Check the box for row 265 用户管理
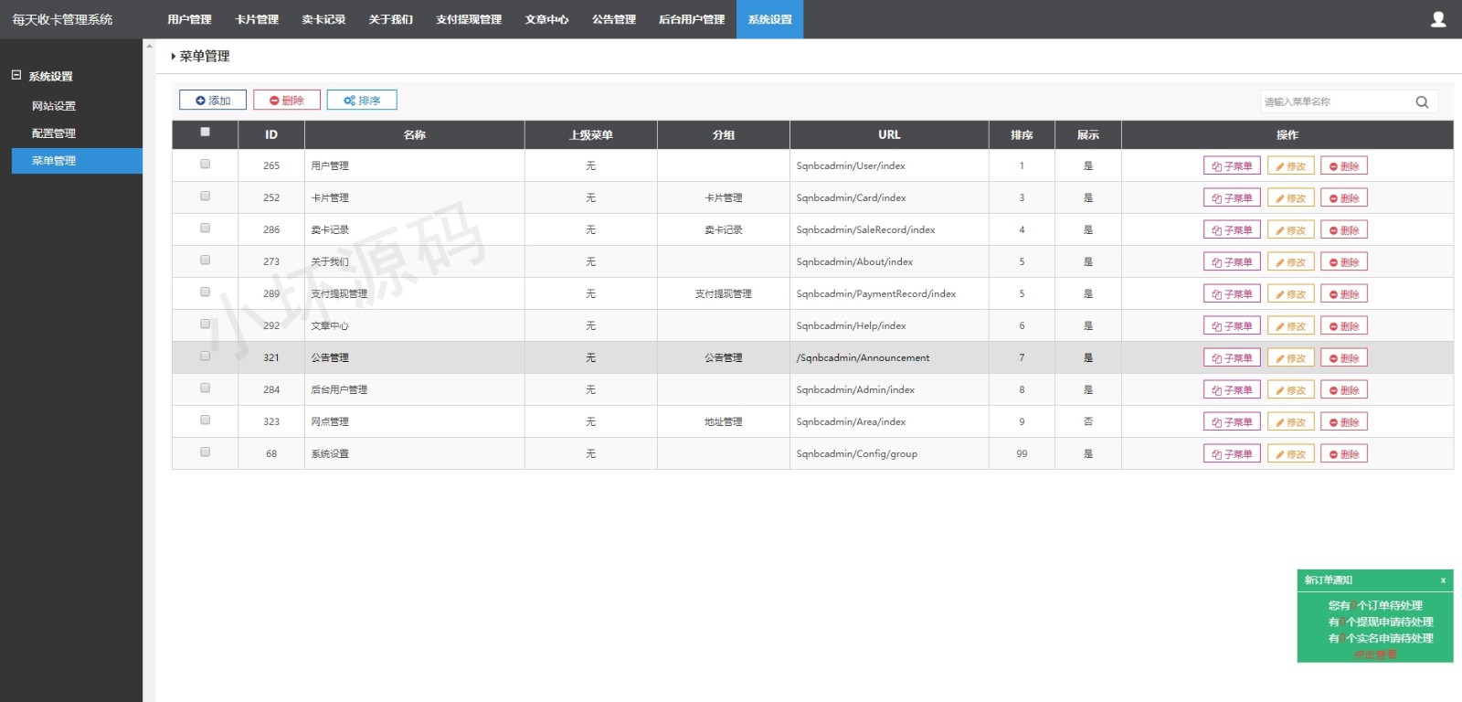This screenshot has width=1462, height=702. point(205,165)
